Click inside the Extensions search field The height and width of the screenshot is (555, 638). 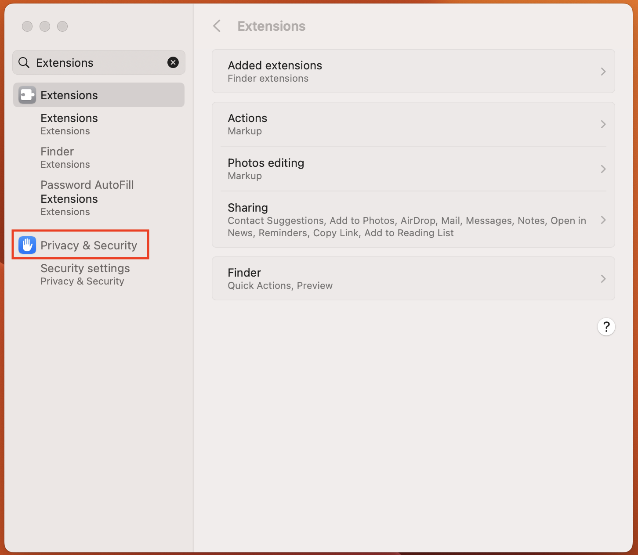(99, 62)
